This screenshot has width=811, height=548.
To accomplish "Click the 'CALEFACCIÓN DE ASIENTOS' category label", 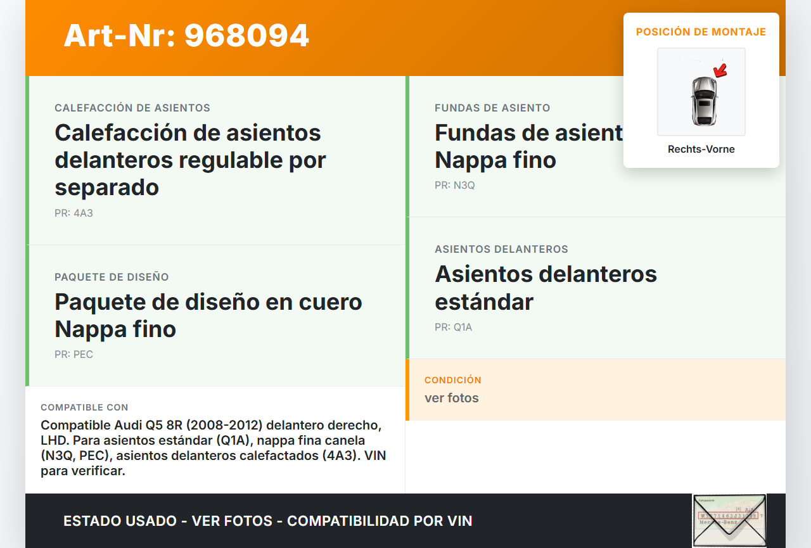I will tap(132, 108).
